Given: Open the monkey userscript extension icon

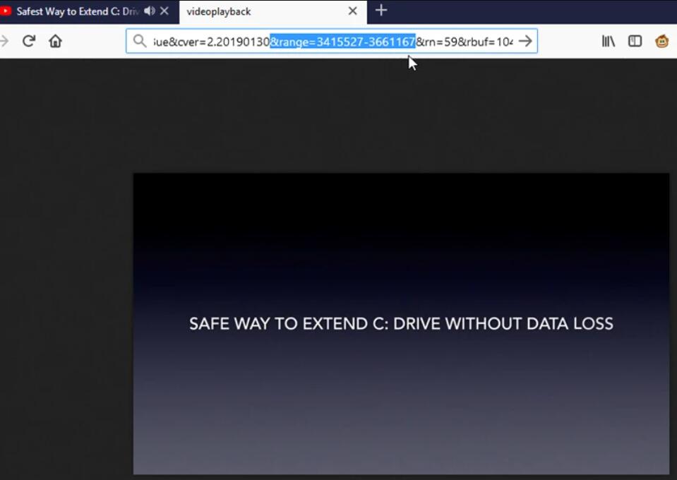Looking at the screenshot, I should (662, 41).
